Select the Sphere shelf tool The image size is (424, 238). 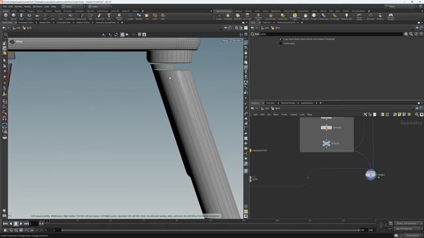(13, 16)
